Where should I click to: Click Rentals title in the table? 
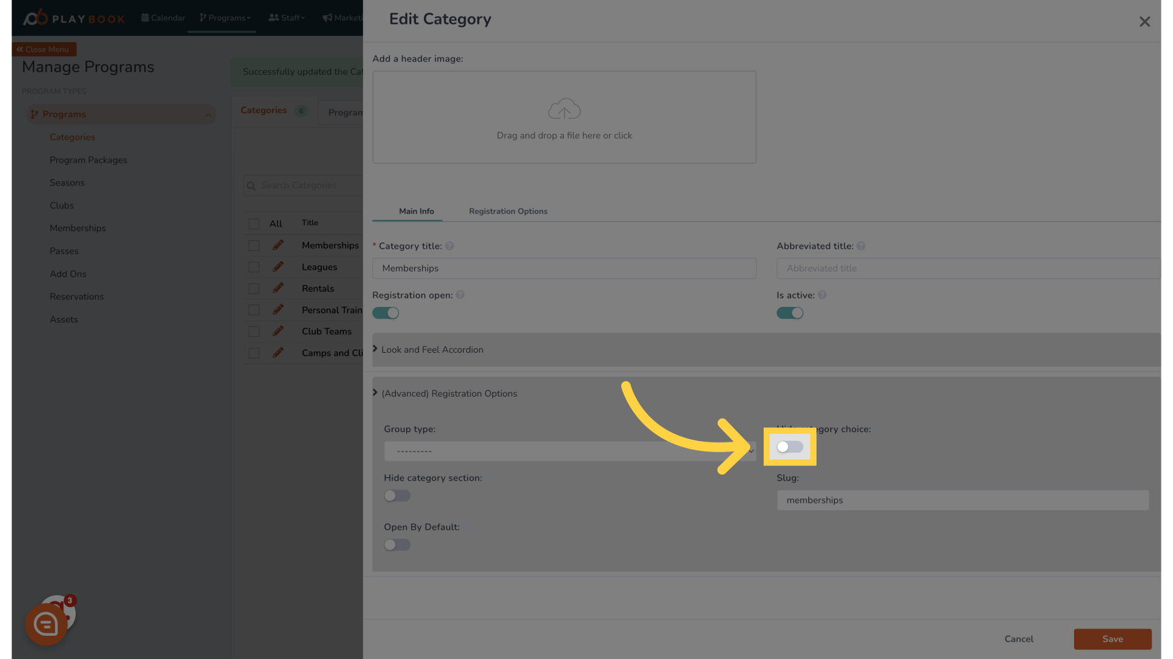tap(318, 289)
